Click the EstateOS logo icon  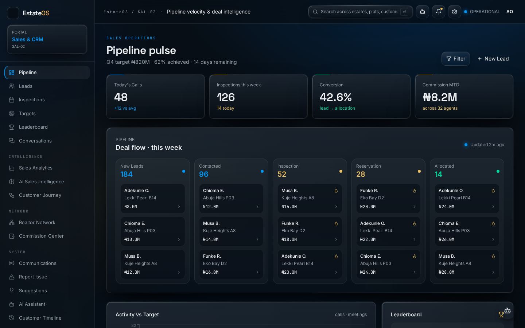tap(13, 13)
